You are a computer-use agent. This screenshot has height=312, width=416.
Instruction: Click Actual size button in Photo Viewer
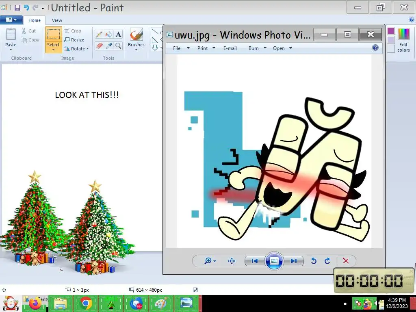click(x=232, y=261)
